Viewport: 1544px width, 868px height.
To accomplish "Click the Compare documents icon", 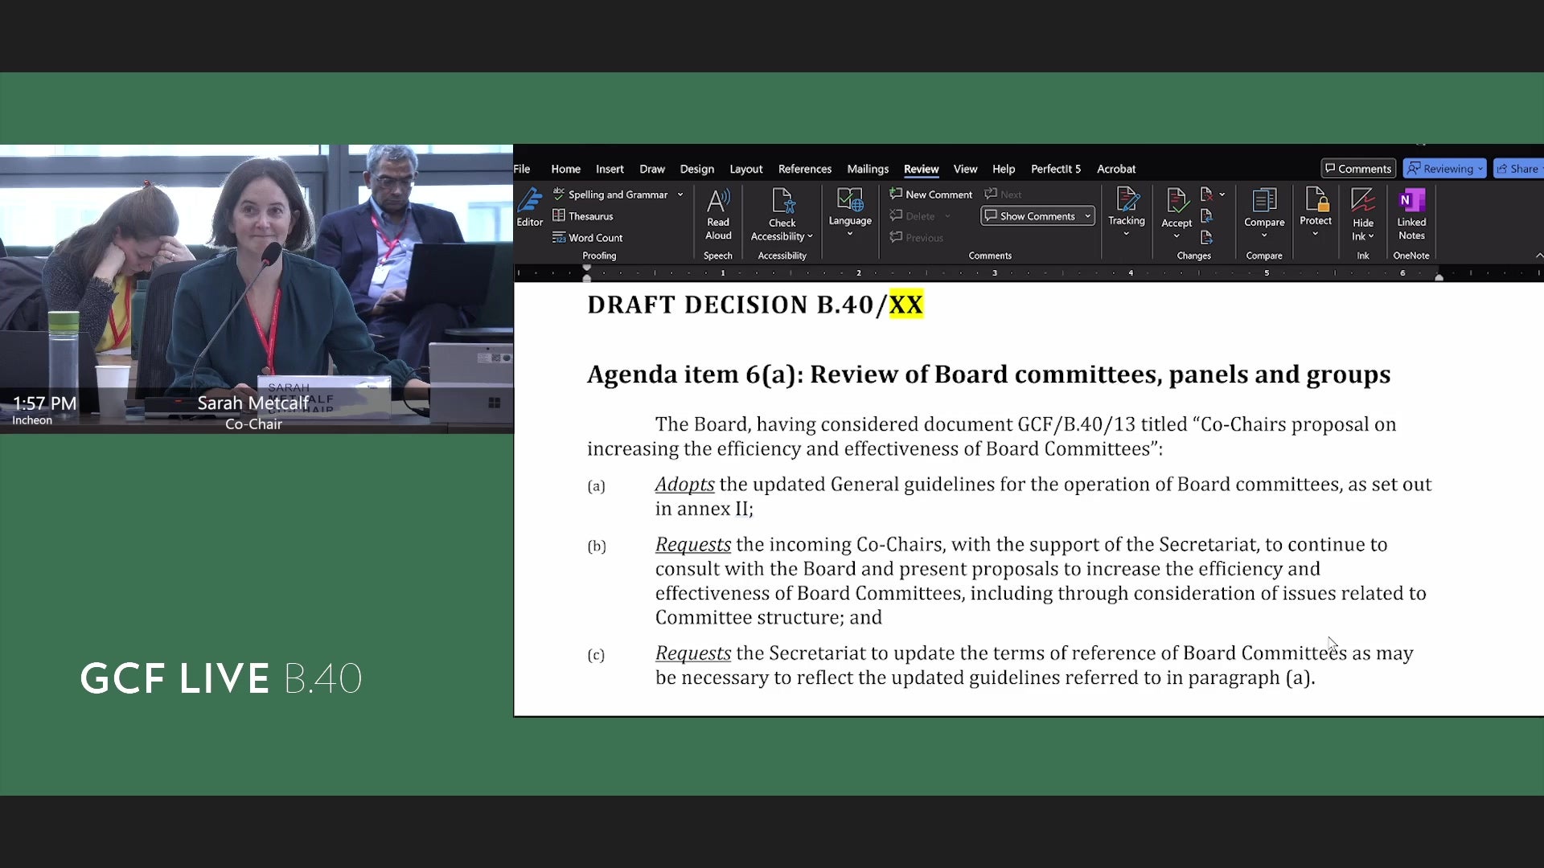I will [x=1264, y=200].
